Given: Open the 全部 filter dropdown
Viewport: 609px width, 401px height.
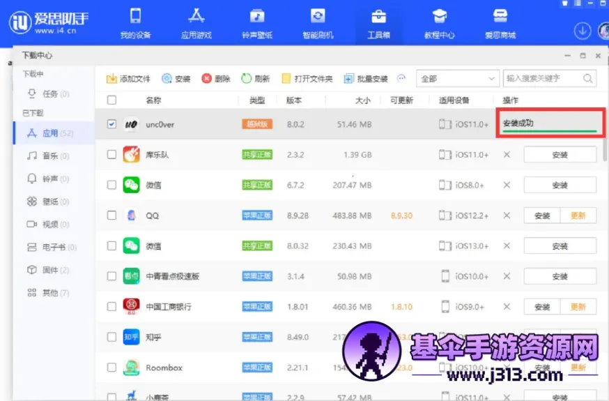Looking at the screenshot, I should [x=458, y=79].
